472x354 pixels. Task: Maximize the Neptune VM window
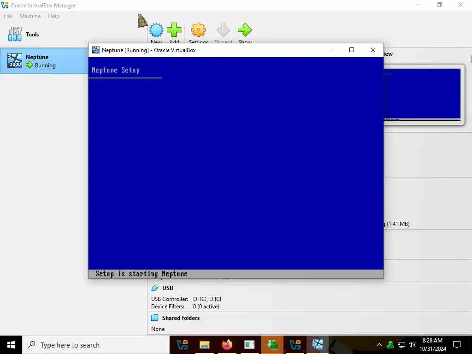click(352, 50)
